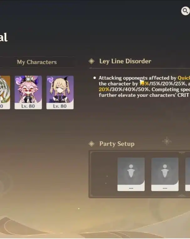Click the Lv. 80 label under Dori

tap(28, 106)
